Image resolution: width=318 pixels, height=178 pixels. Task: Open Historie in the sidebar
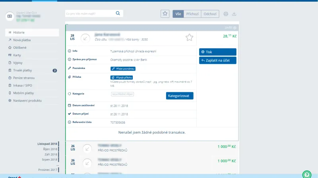click(x=32, y=33)
